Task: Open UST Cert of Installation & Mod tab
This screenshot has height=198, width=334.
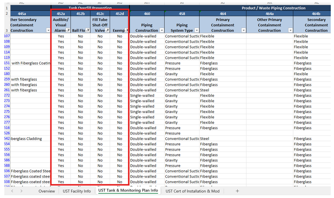Action: (193, 191)
